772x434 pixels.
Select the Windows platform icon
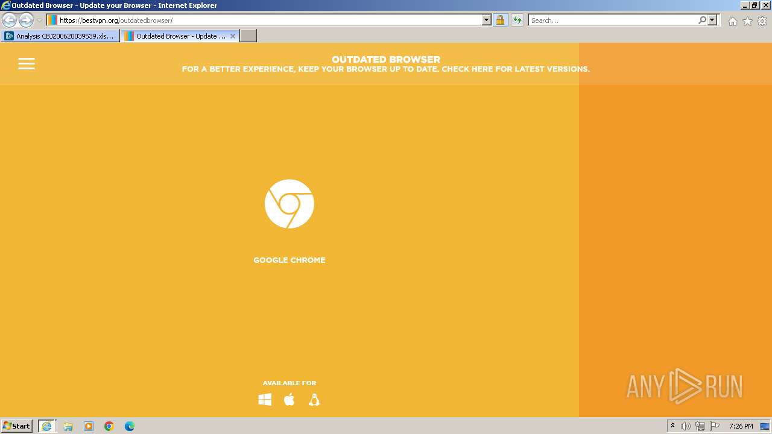click(265, 400)
